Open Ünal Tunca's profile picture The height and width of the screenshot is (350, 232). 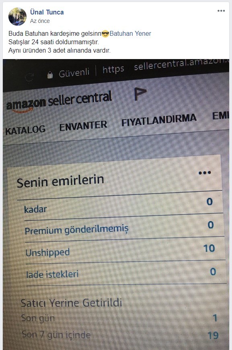pyautogui.click(x=17, y=16)
